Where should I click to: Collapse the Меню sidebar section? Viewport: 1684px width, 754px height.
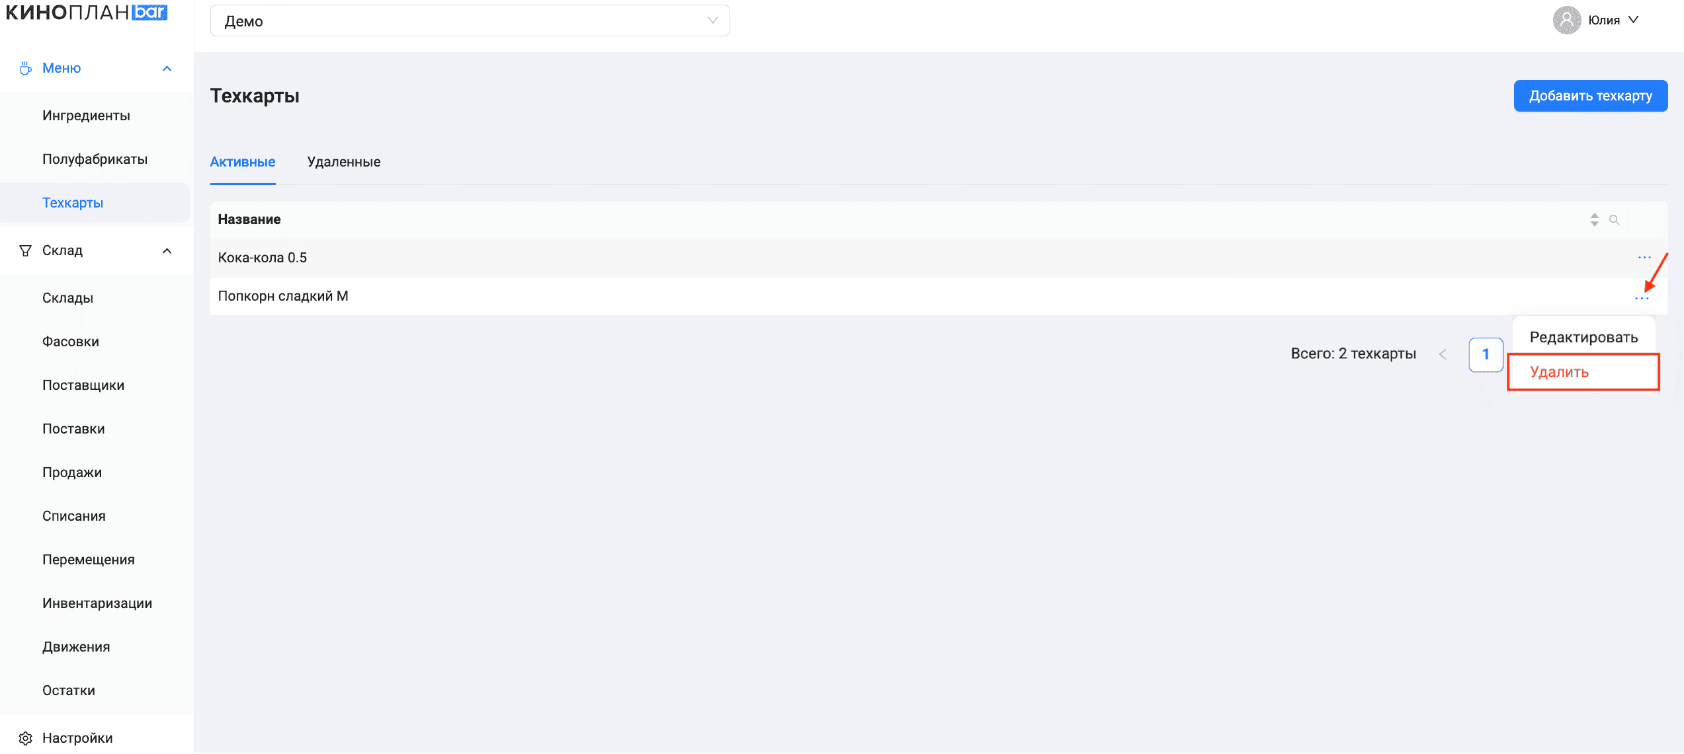coord(167,69)
